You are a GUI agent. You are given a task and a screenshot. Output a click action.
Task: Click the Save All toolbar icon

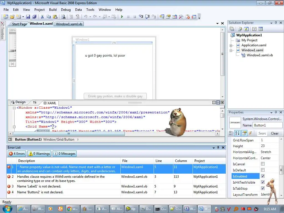34,17
